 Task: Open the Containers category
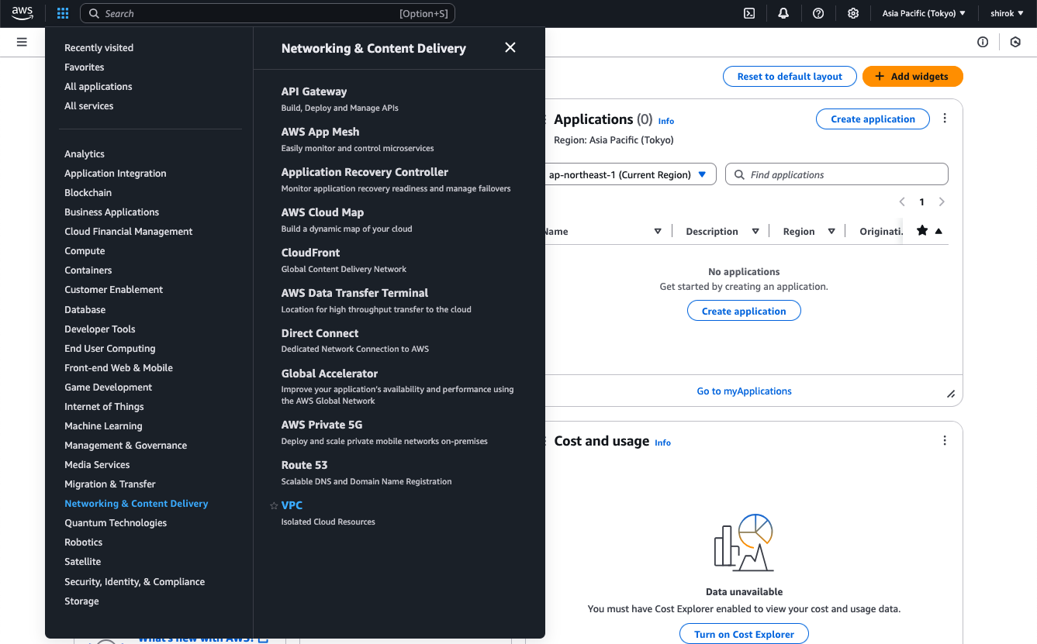pos(88,270)
